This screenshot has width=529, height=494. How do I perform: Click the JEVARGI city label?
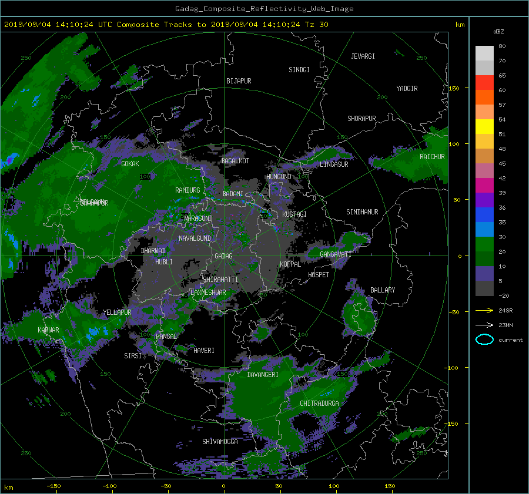pos(363,56)
